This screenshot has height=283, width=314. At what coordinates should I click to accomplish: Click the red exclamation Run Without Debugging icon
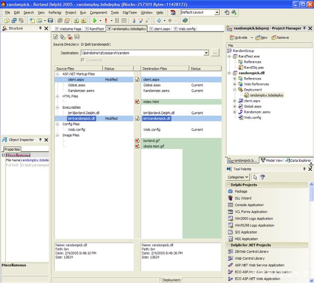106,21
